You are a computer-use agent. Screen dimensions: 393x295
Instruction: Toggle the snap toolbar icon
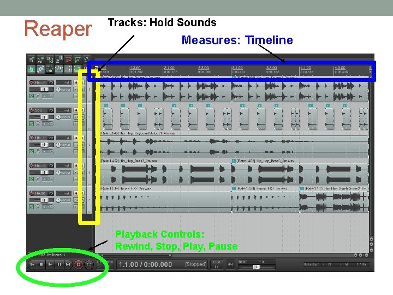click(77, 69)
